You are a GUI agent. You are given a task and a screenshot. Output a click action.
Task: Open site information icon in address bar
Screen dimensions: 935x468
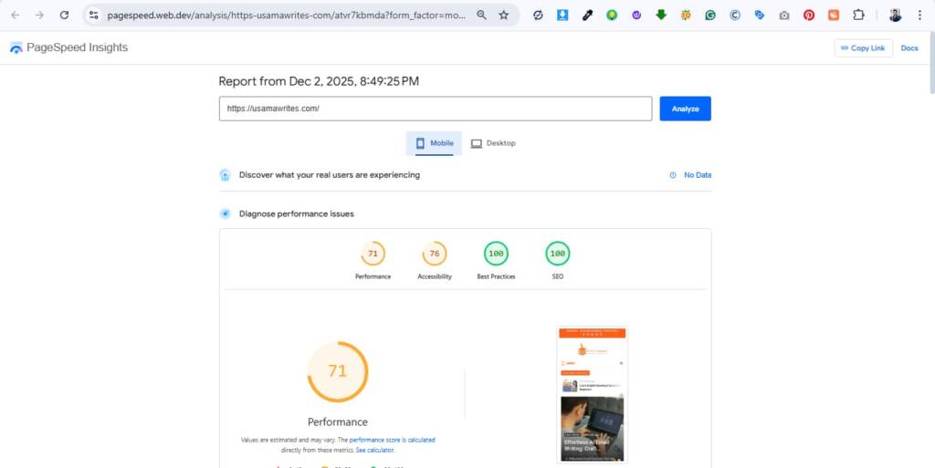click(94, 16)
